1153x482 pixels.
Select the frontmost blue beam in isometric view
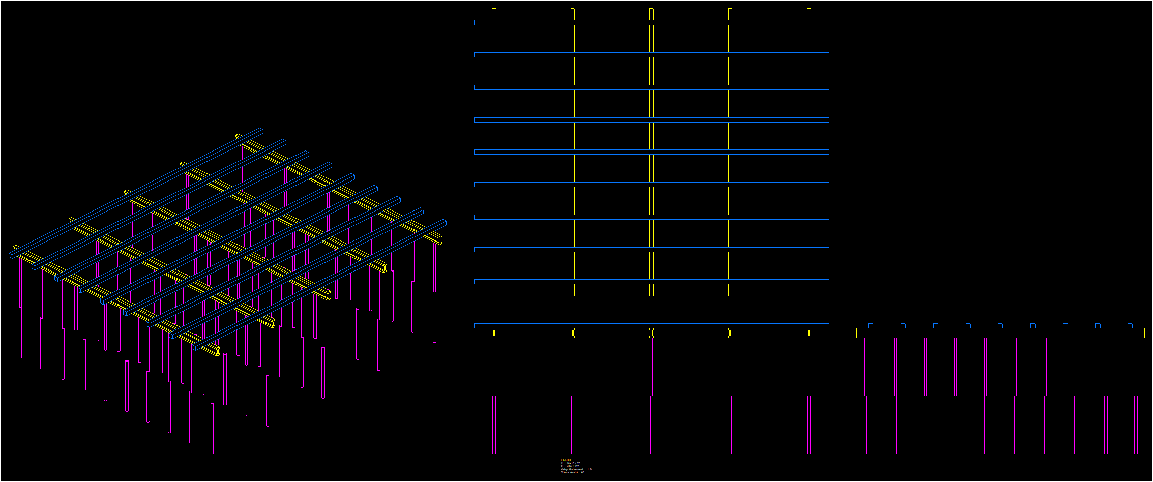click(319, 285)
